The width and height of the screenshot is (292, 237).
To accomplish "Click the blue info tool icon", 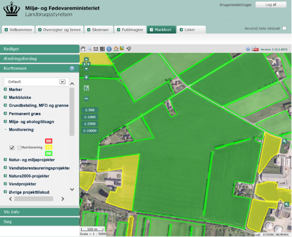I will tap(109, 49).
